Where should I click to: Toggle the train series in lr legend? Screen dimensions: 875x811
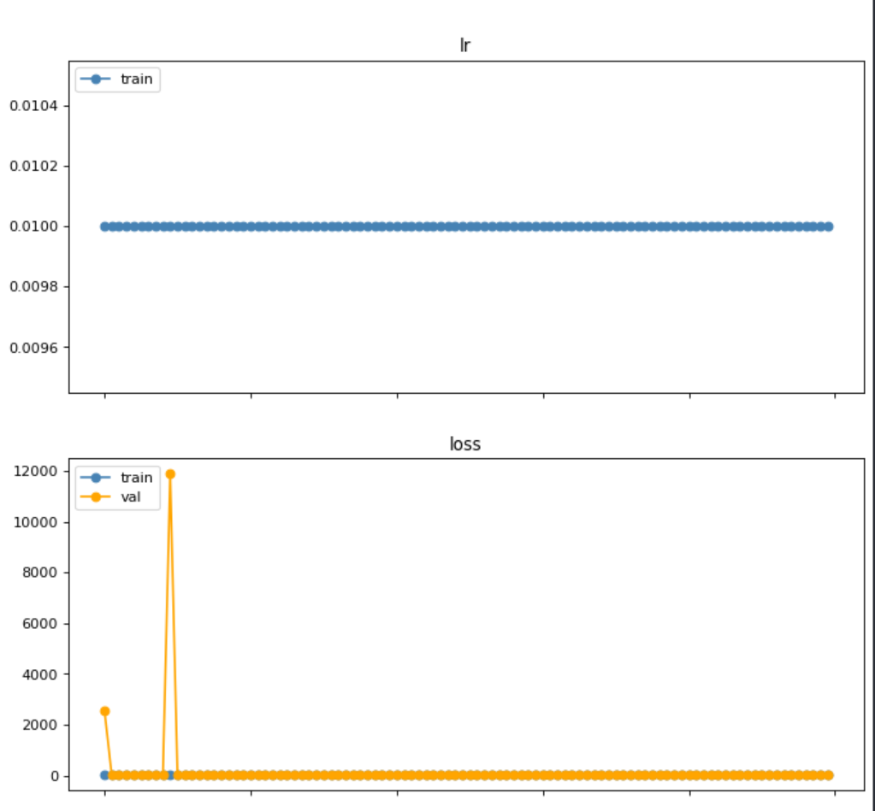[x=128, y=79]
